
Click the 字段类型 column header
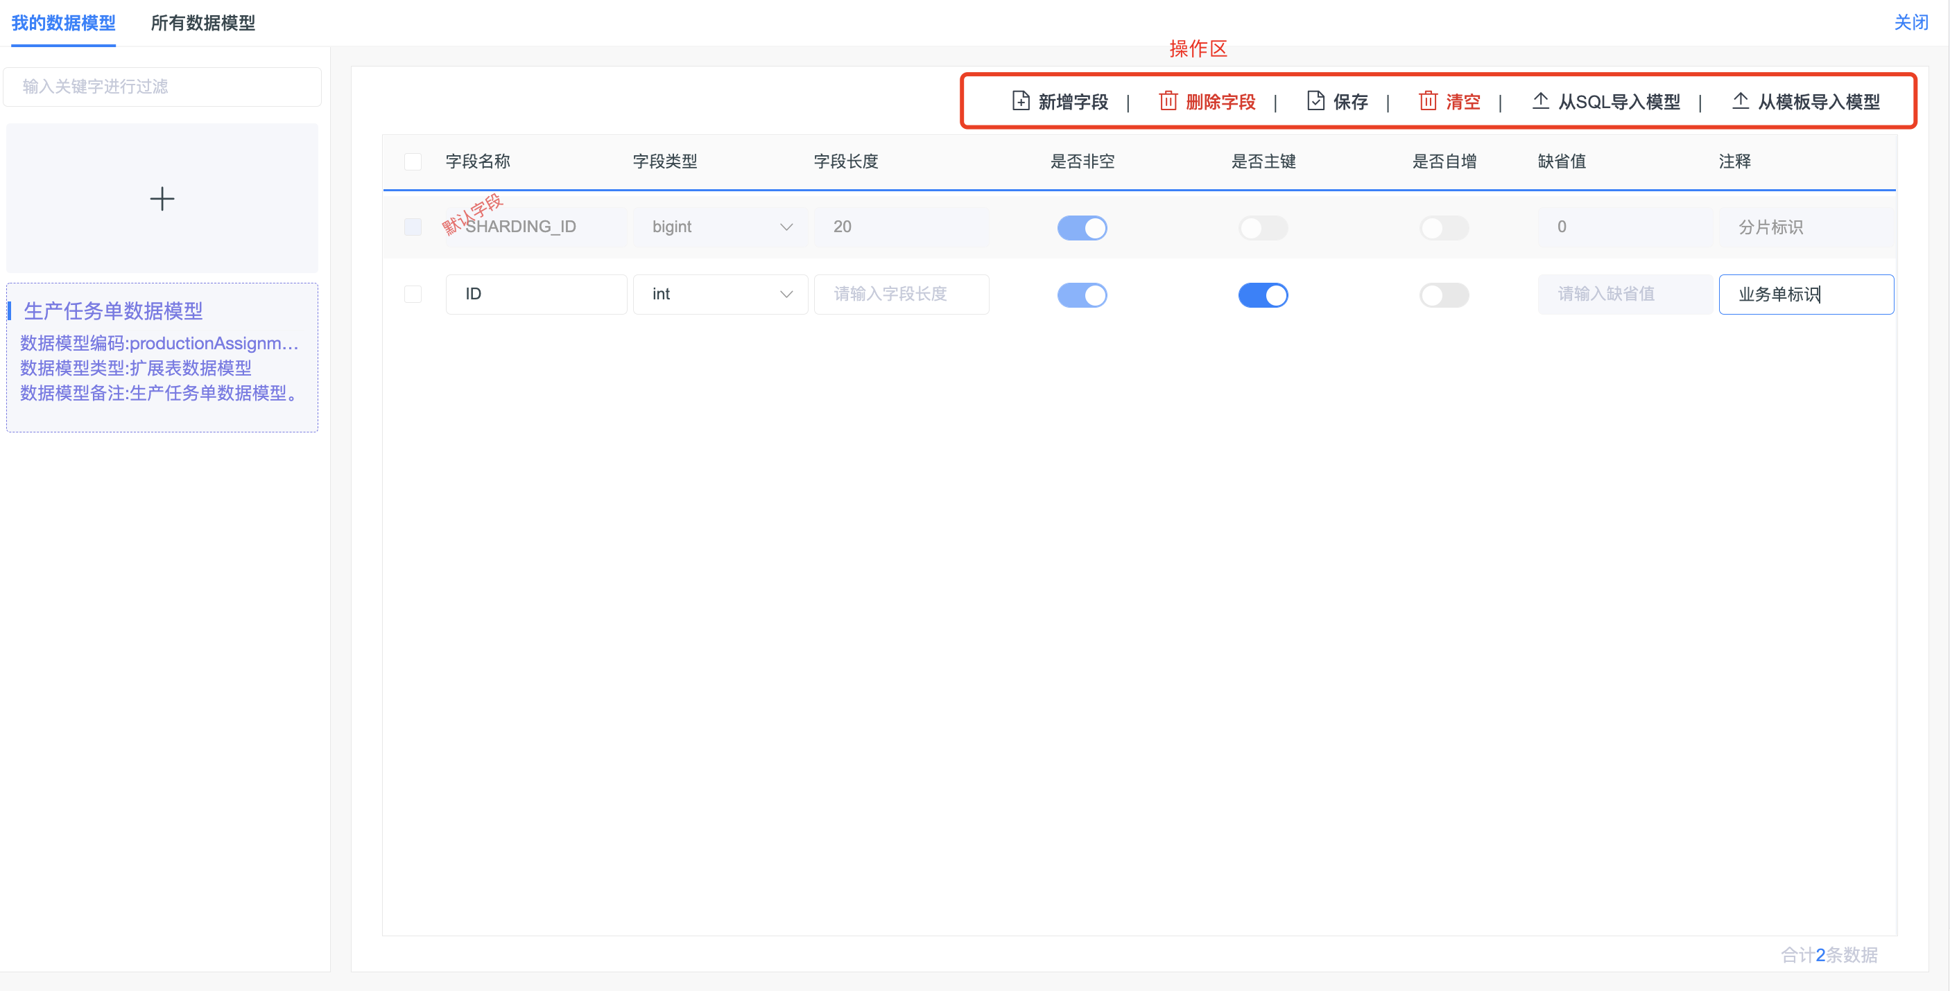664,161
